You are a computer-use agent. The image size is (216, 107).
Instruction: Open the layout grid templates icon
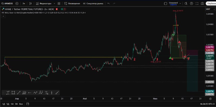click(59, 4)
